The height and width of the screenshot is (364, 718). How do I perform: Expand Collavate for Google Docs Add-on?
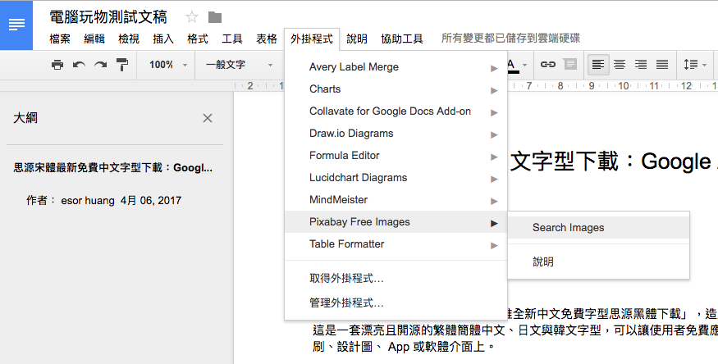tap(396, 111)
